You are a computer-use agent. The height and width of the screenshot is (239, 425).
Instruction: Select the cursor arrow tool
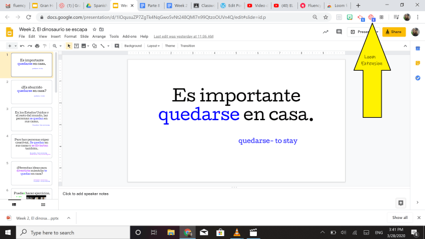click(x=69, y=45)
